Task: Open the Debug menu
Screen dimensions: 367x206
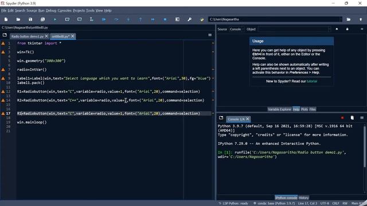Action: [x=51, y=10]
